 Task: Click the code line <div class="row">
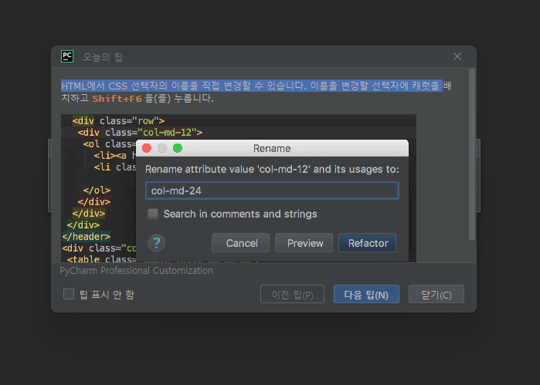[118, 121]
